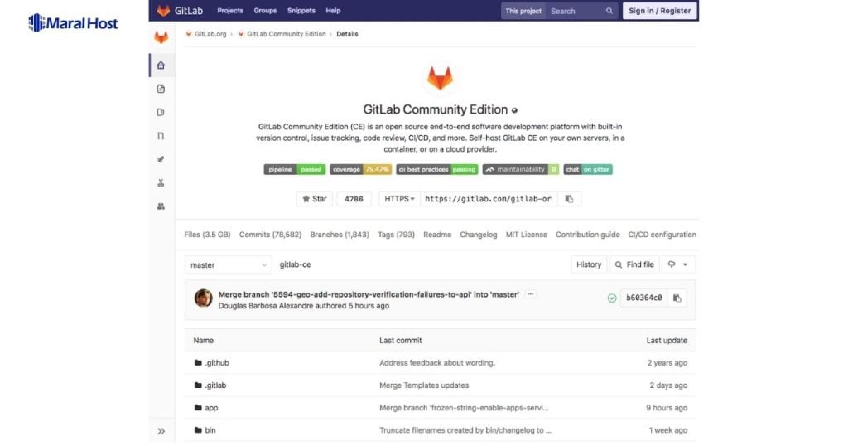Open the Snippets scissors sidebar icon
The width and height of the screenshot is (848, 446).
pyautogui.click(x=161, y=183)
